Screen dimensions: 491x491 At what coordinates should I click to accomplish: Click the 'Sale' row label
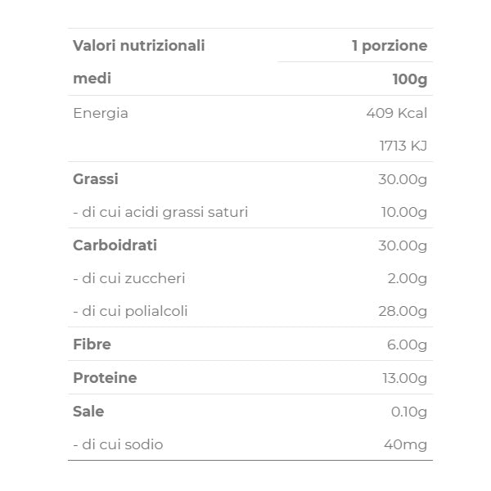pos(88,411)
